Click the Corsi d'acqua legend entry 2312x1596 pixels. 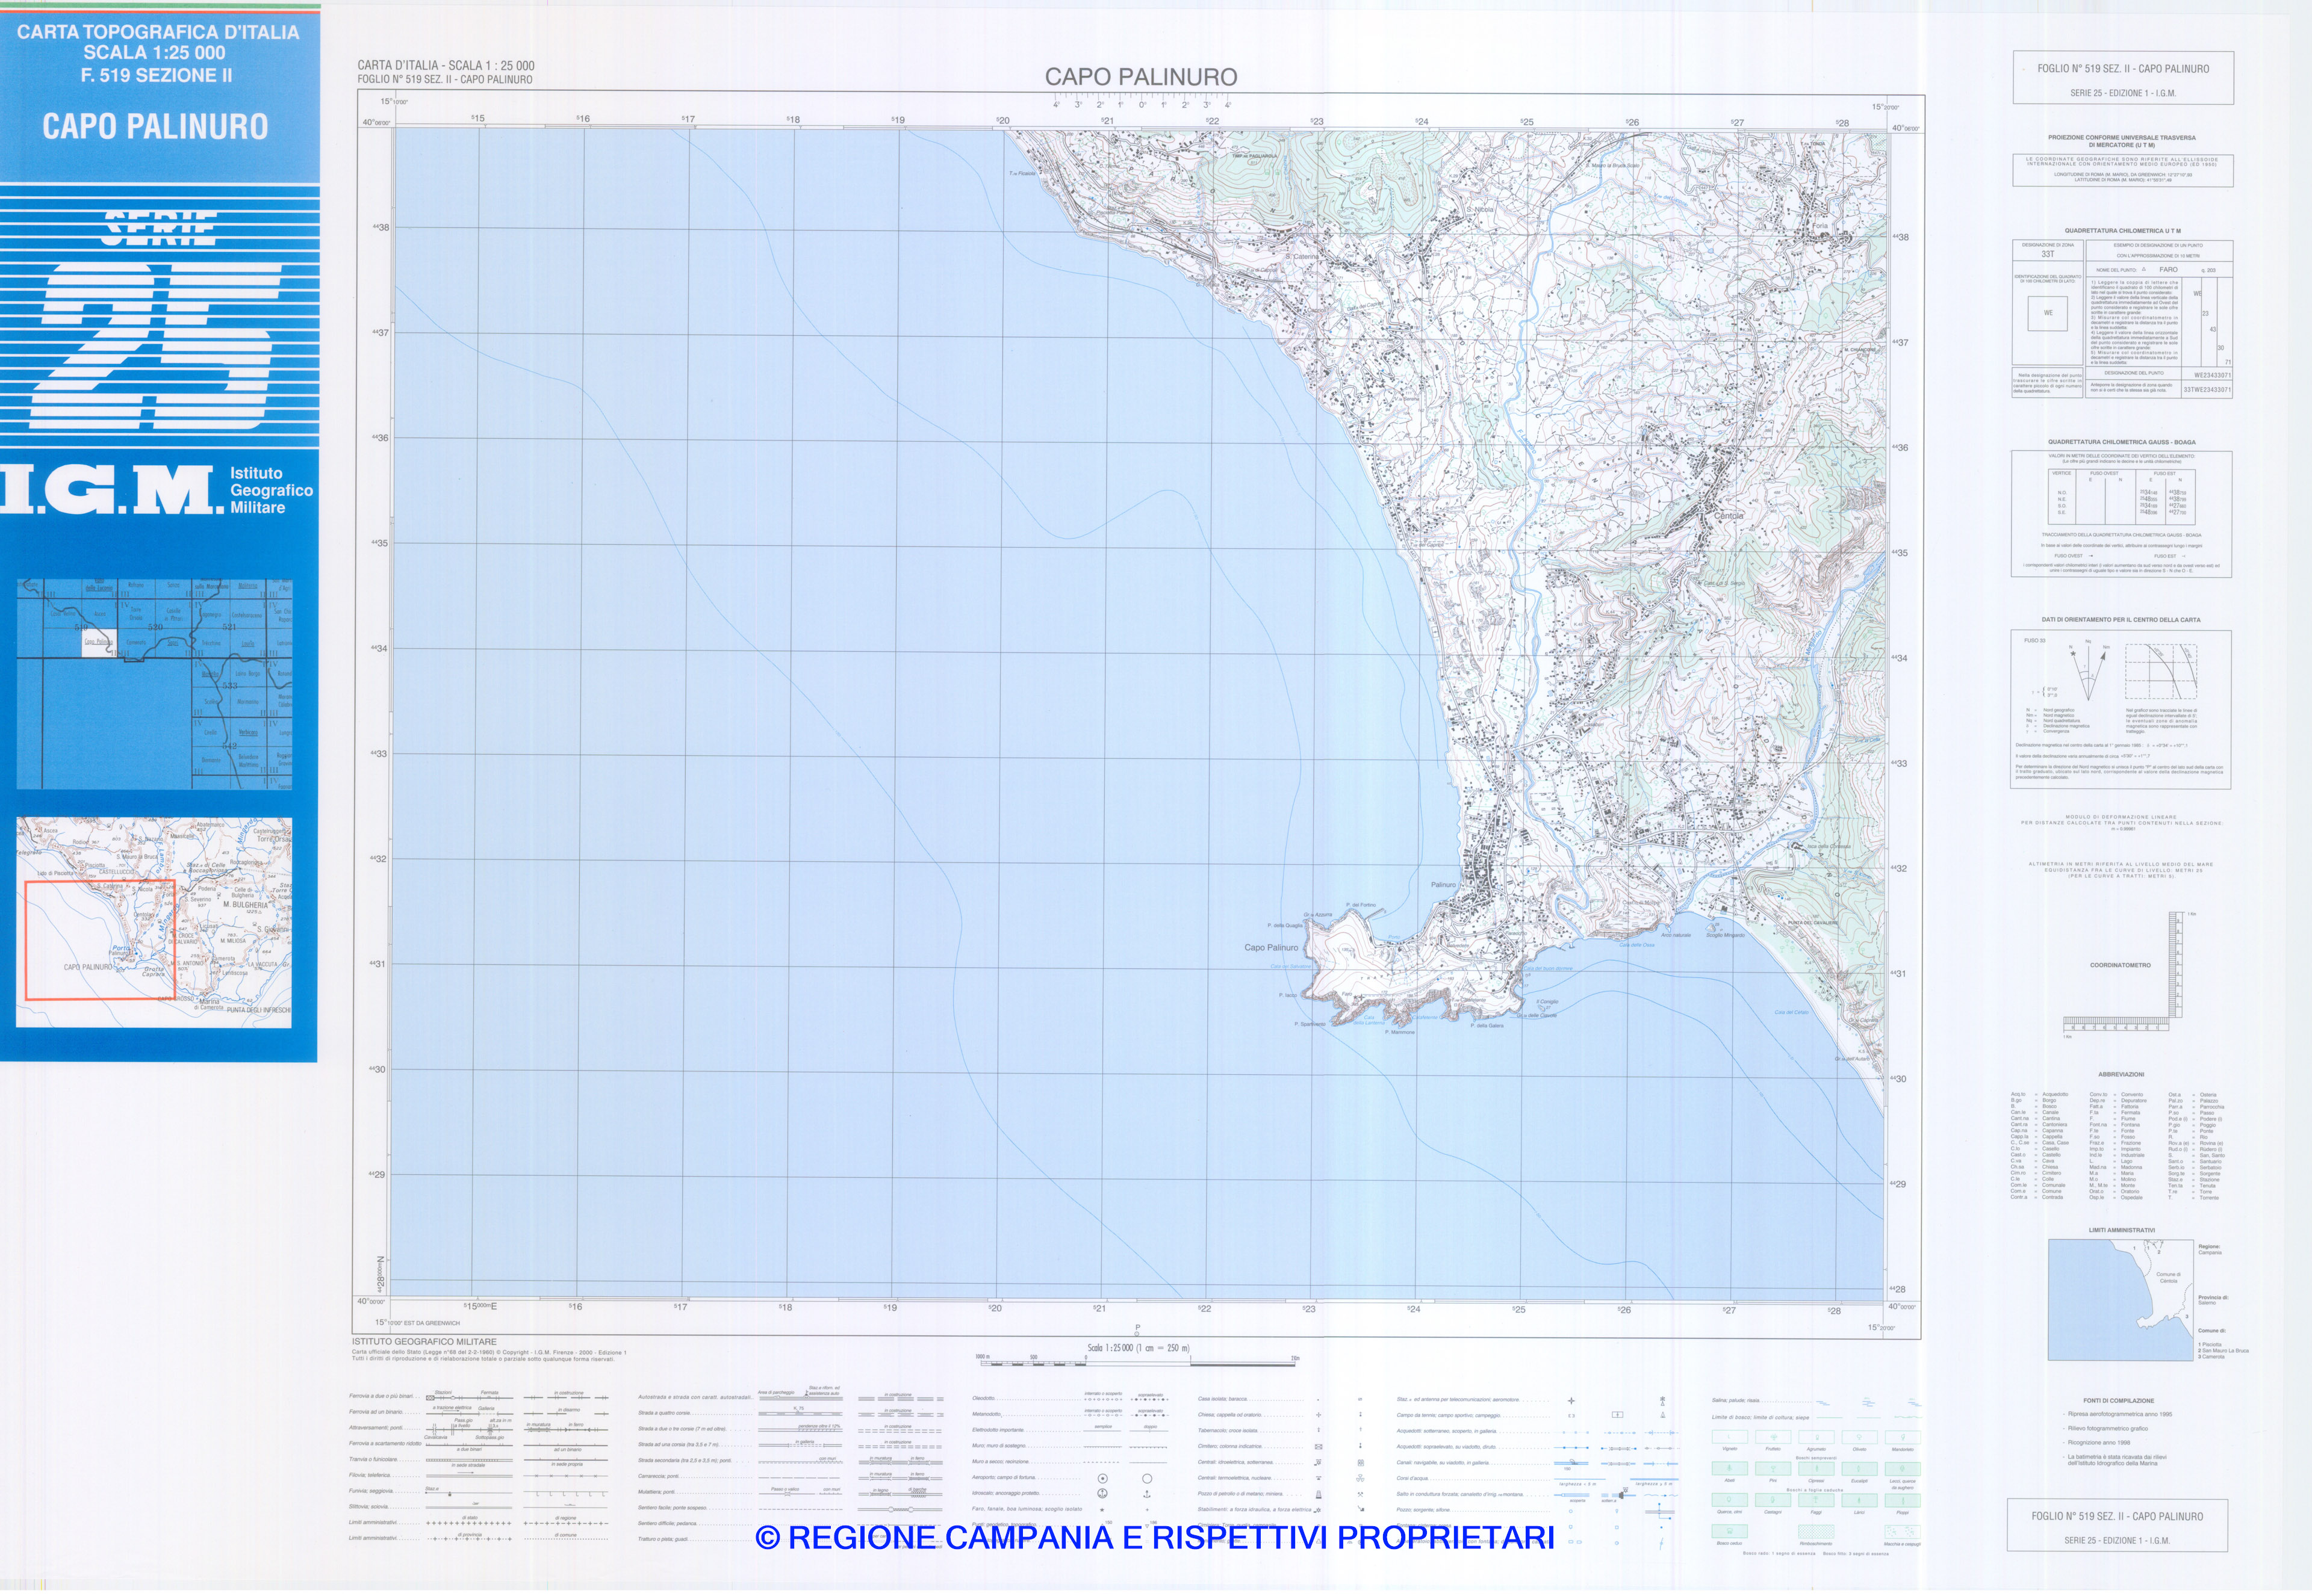(1412, 1478)
